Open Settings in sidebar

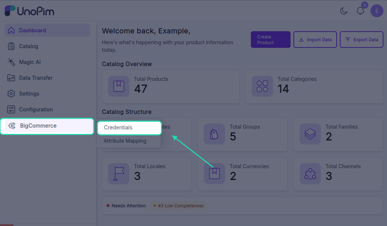pos(48,94)
